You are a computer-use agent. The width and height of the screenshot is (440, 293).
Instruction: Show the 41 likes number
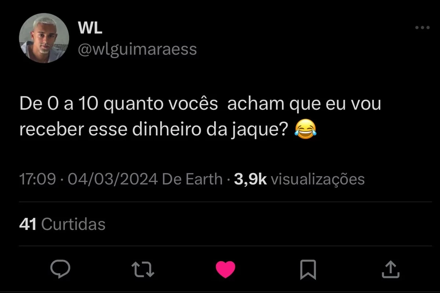coord(28,224)
